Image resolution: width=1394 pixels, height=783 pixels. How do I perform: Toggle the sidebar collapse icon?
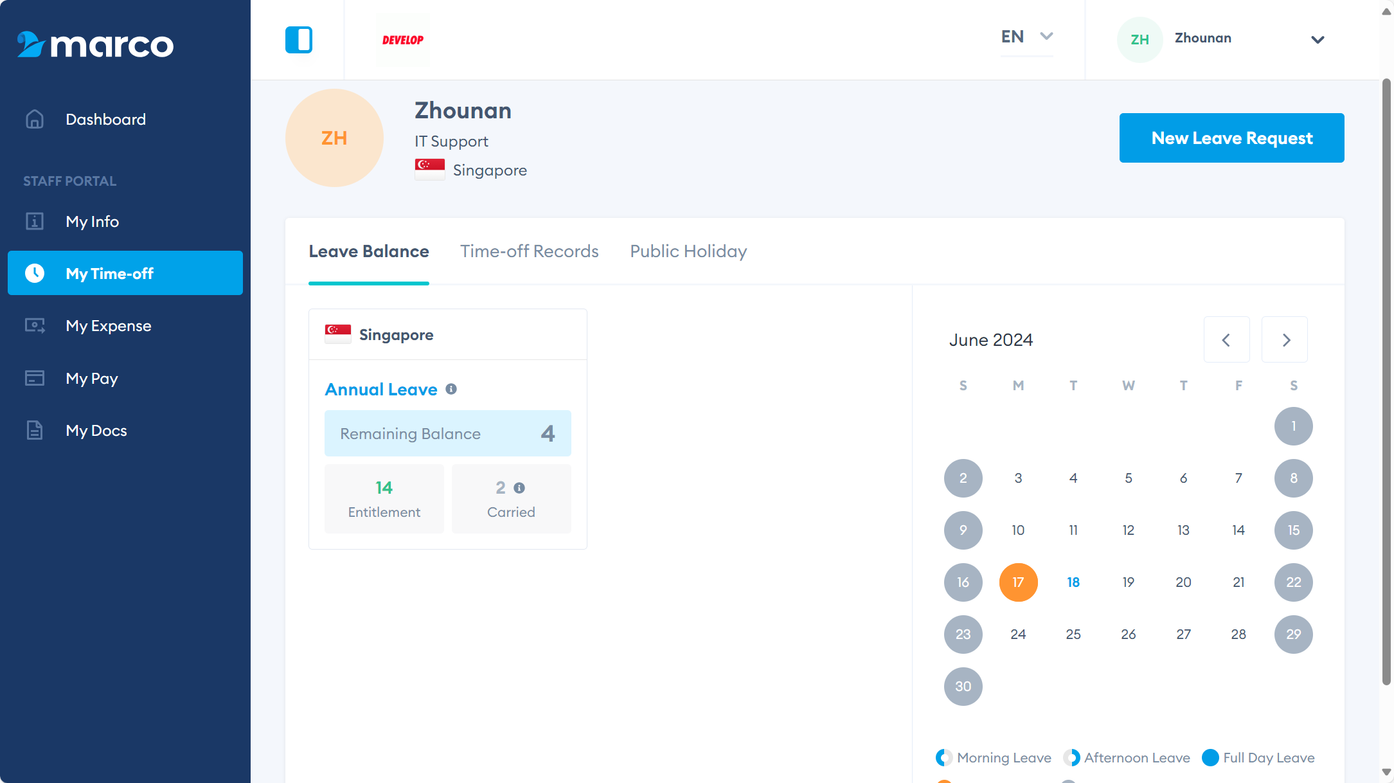pyautogui.click(x=299, y=40)
